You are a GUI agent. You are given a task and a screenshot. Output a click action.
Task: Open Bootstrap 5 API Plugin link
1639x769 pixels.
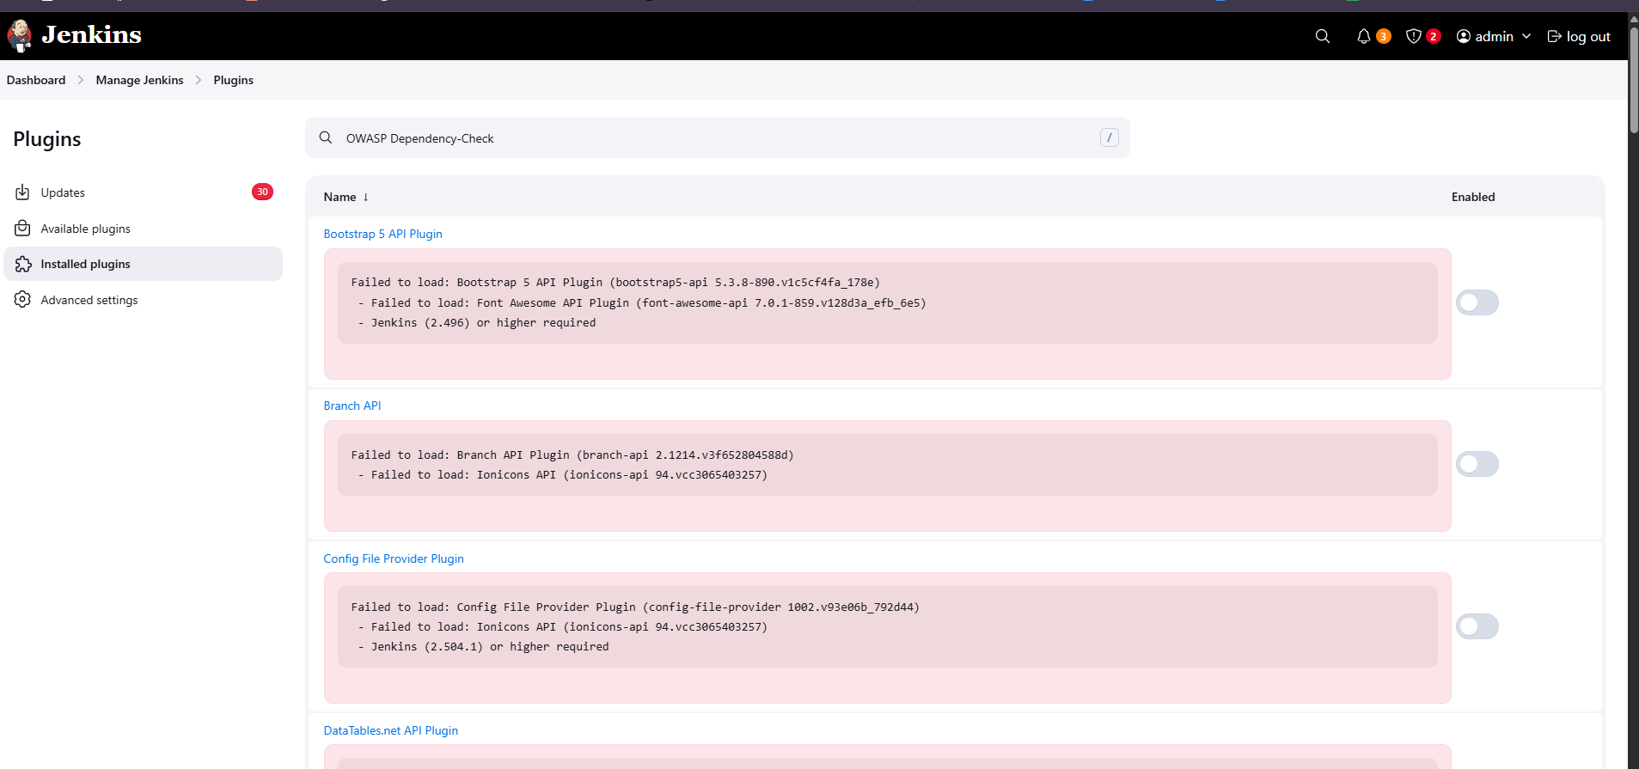383,234
